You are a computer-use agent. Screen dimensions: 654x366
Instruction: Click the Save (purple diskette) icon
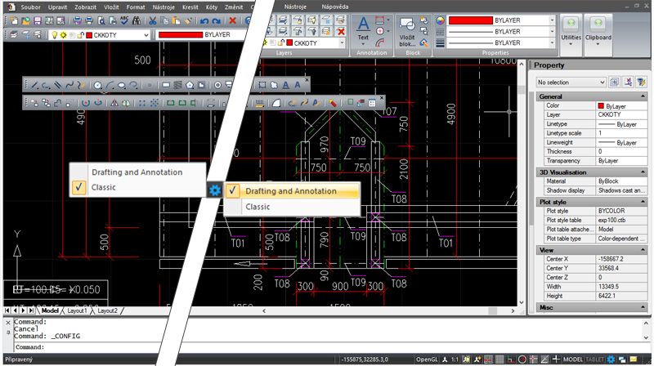(x=38, y=20)
